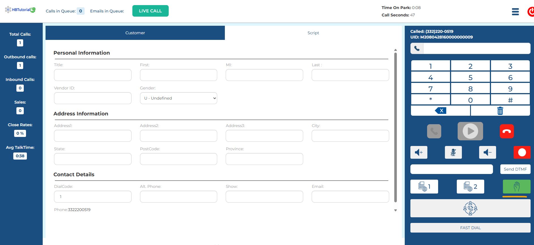Click the Calls in Queue count 0
Screen dimensions: 534x245
click(x=81, y=11)
